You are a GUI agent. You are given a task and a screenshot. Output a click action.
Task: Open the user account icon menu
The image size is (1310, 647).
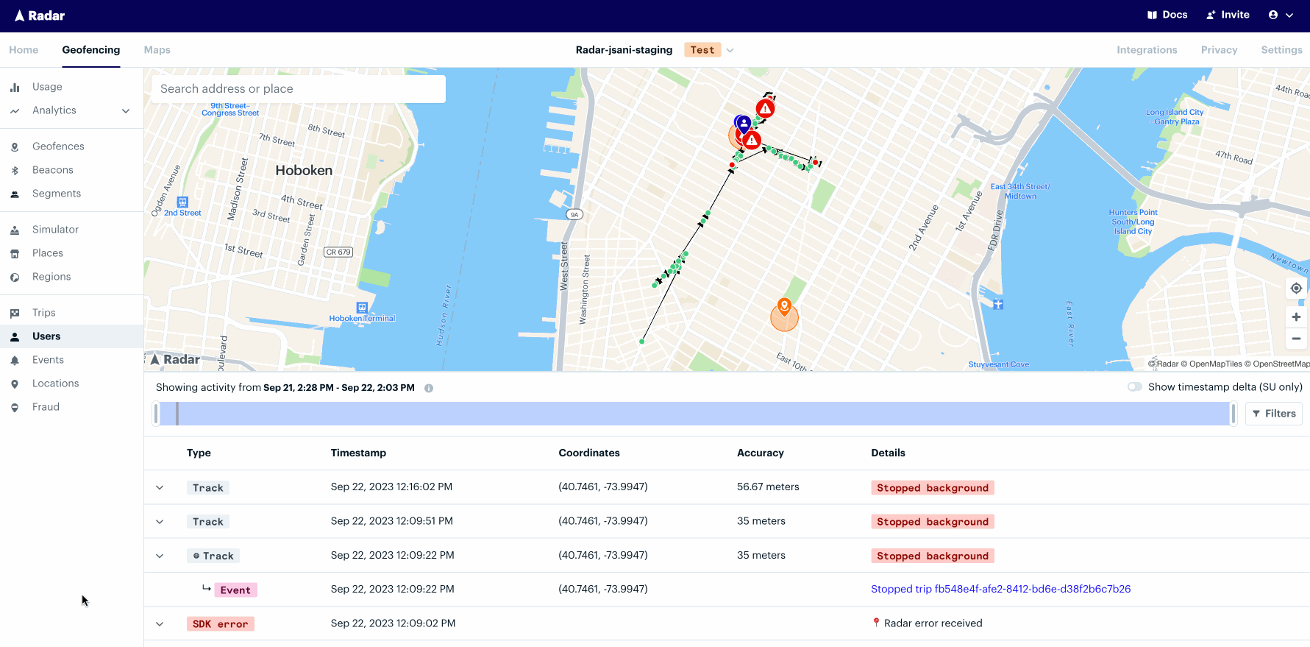1281,15
